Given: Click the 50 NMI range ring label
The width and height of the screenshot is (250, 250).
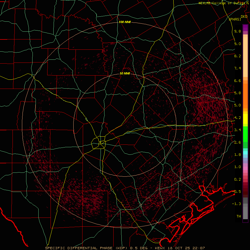Looking at the screenshot, I should click(x=125, y=74).
